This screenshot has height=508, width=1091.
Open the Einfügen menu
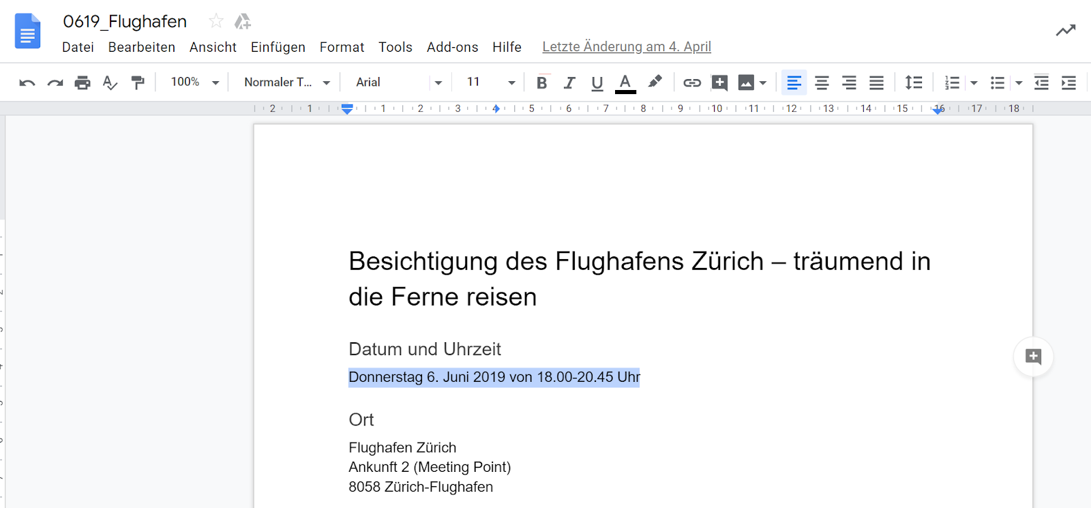click(x=278, y=47)
